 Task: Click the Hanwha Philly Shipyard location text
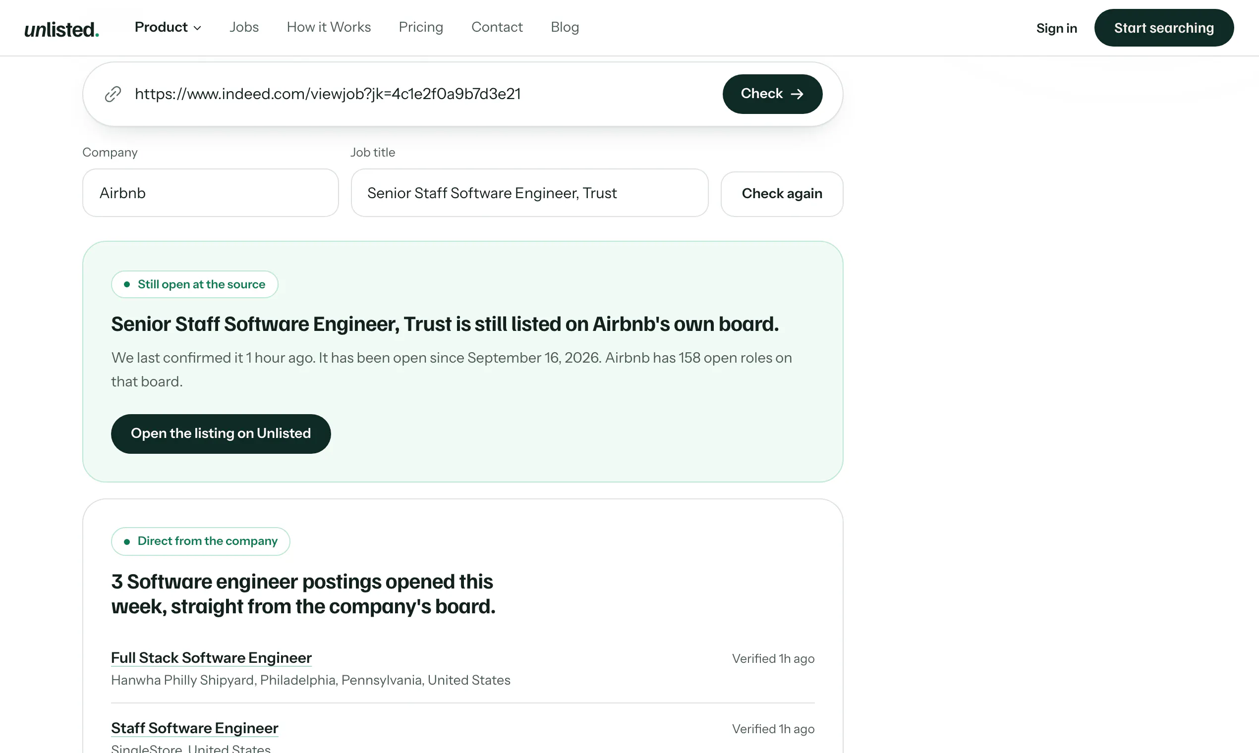(311, 680)
